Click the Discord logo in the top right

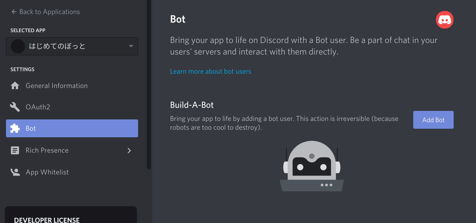click(x=444, y=19)
